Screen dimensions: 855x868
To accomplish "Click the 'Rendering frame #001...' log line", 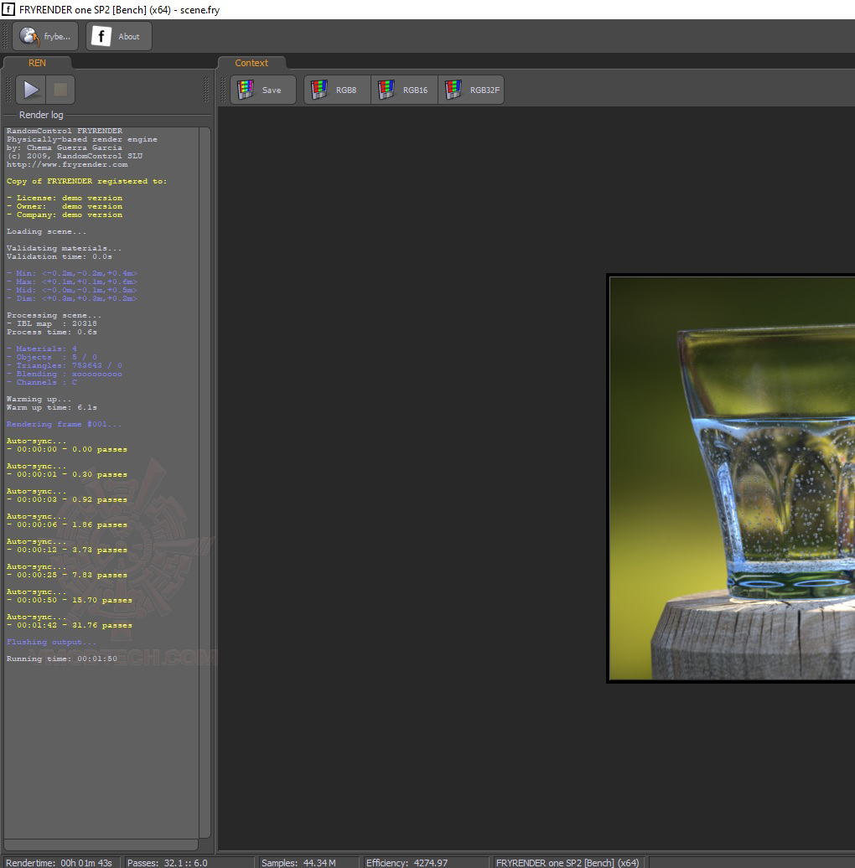I will [x=64, y=424].
